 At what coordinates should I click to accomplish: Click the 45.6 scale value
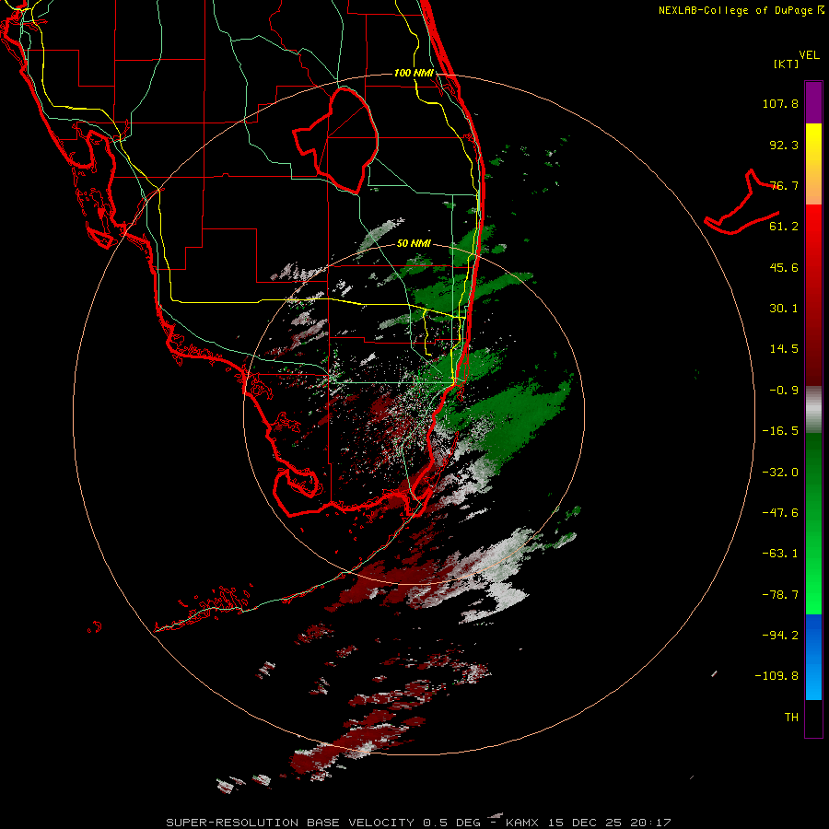click(x=784, y=267)
